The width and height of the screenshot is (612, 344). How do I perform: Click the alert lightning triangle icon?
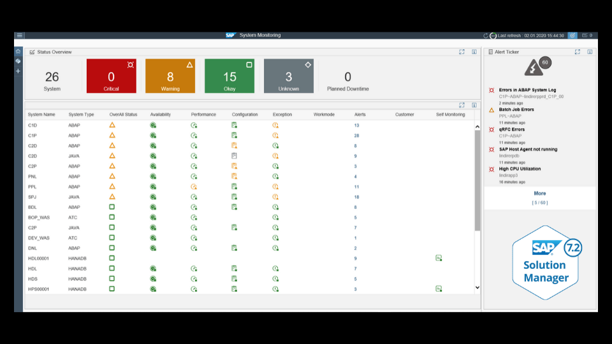click(533, 68)
